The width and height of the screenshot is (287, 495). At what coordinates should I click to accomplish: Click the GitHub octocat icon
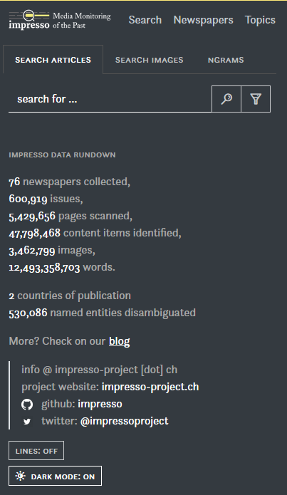pyautogui.click(x=27, y=405)
